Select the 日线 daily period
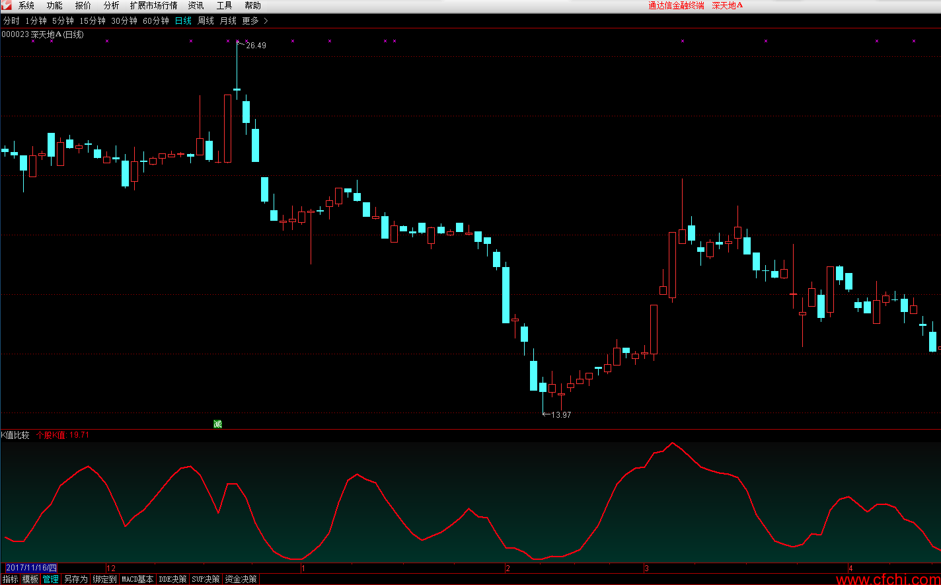 tap(183, 20)
